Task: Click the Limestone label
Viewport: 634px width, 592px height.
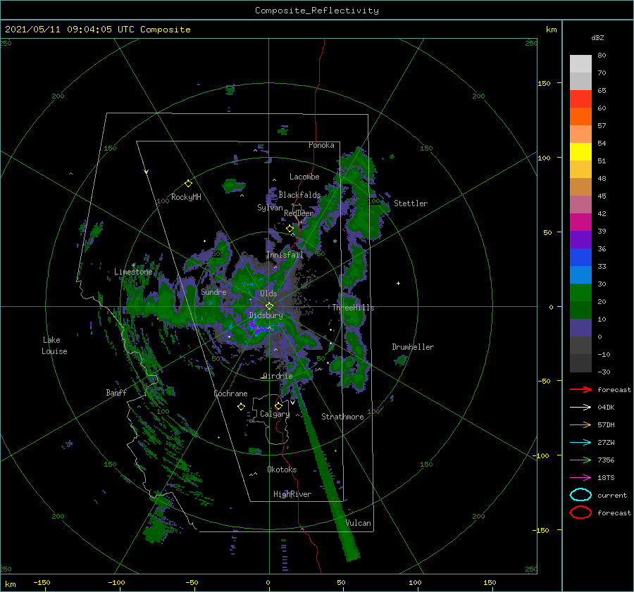Action: 133,272
